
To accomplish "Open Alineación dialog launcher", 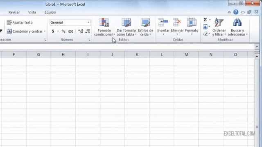I will tap(45, 40).
